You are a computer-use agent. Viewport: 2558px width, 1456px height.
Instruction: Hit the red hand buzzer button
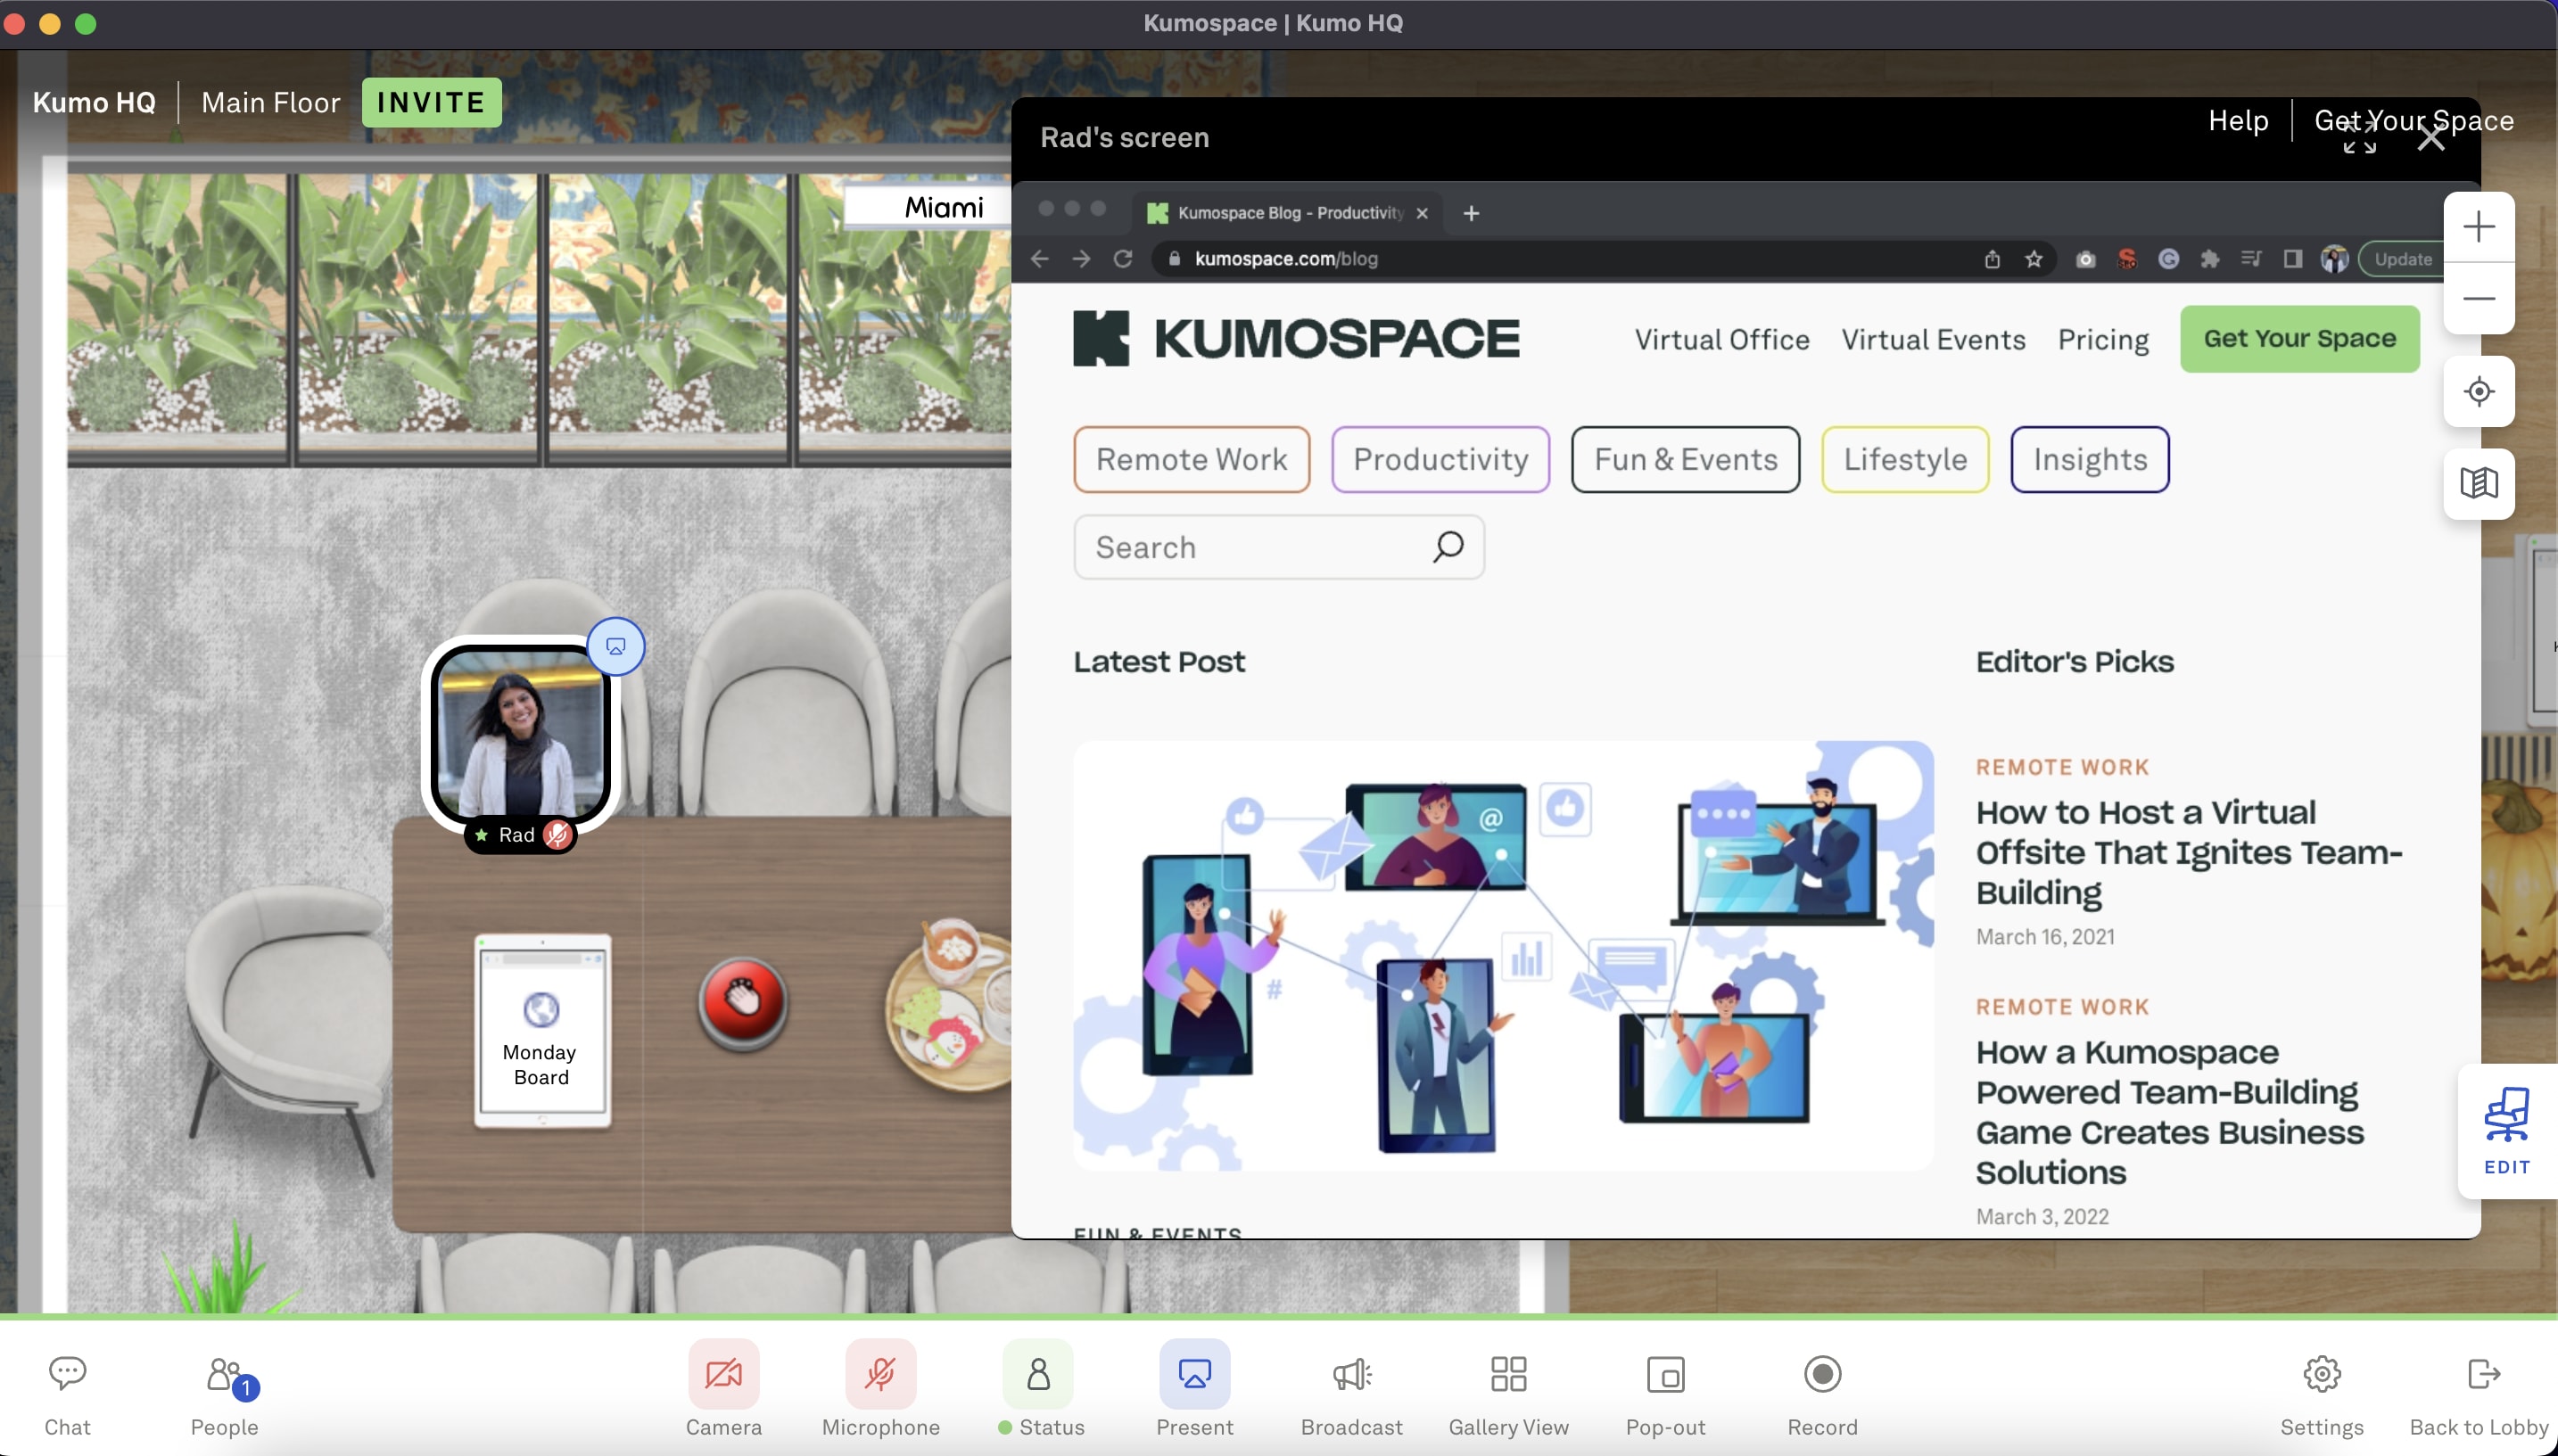742,1002
